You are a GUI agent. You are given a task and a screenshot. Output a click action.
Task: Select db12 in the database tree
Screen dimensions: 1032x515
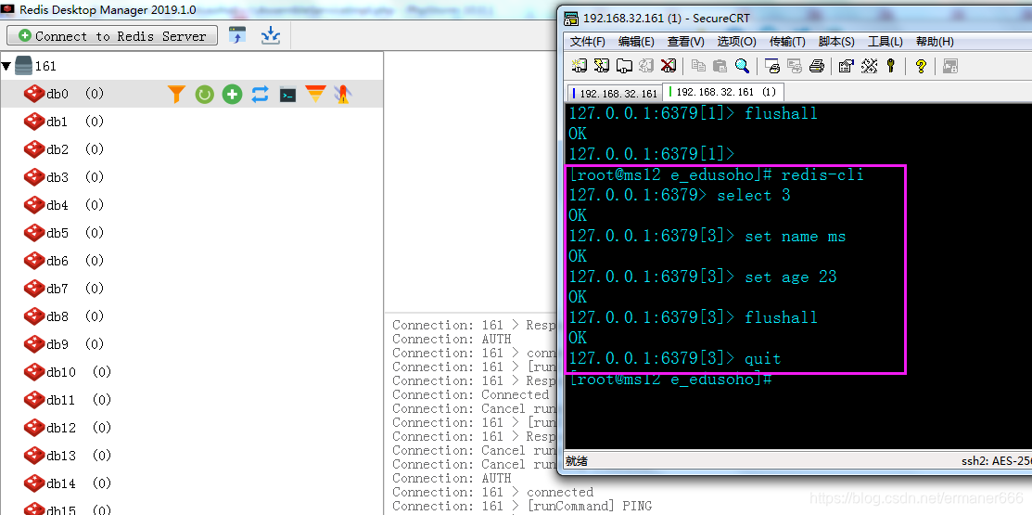61,428
